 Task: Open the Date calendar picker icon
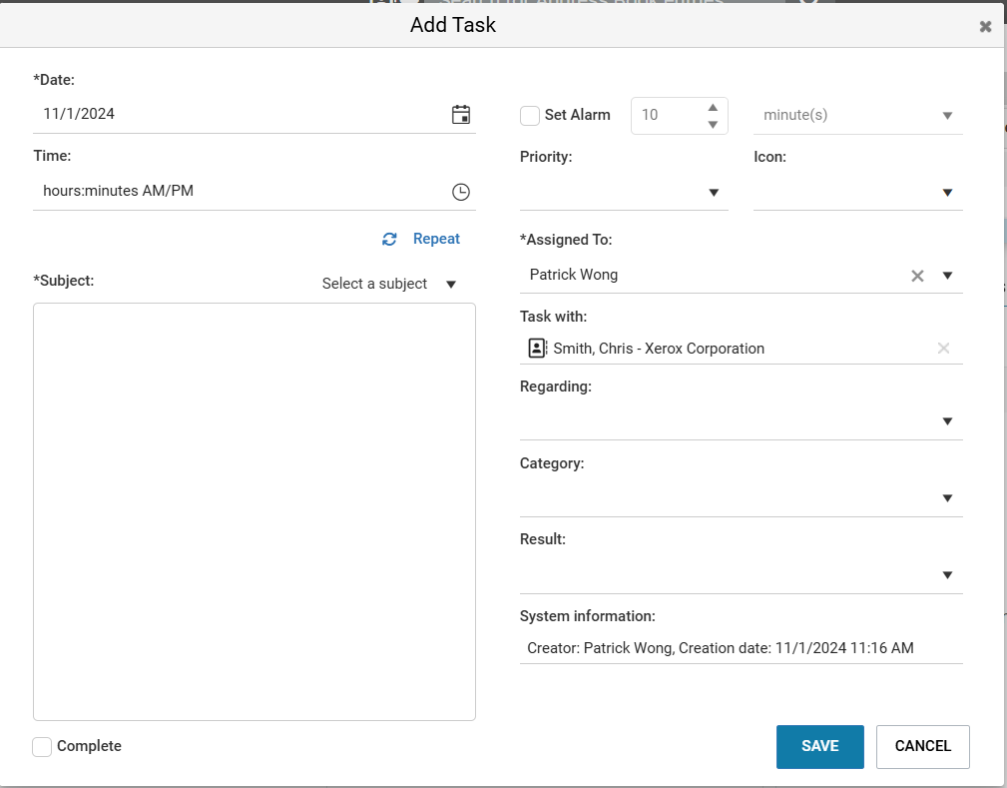(460, 115)
